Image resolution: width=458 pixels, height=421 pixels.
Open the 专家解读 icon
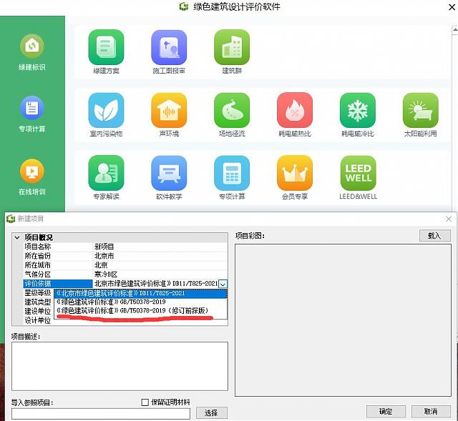106,173
